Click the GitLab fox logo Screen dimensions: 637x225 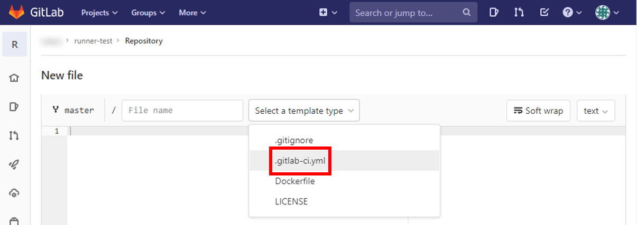[x=17, y=12]
